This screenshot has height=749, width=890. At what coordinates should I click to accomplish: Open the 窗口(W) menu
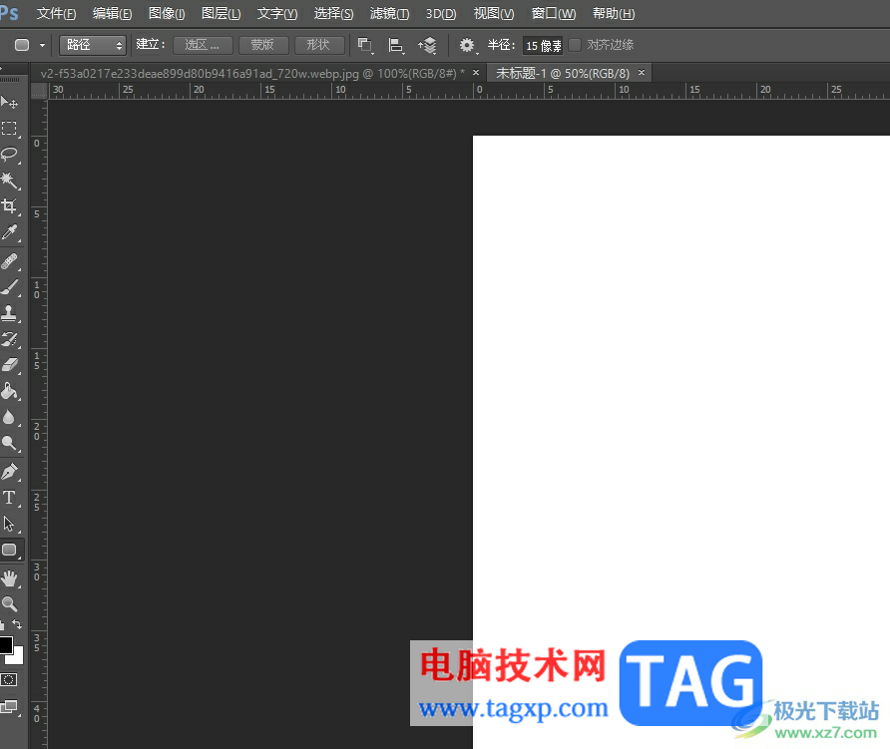554,13
